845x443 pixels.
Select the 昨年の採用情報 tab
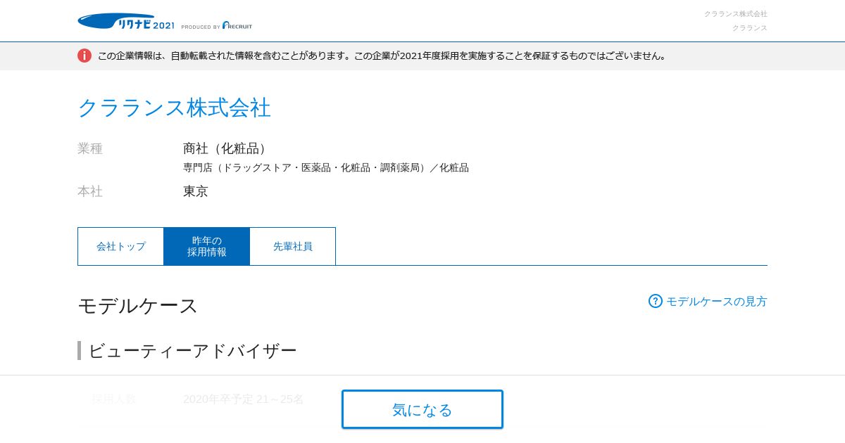point(207,246)
